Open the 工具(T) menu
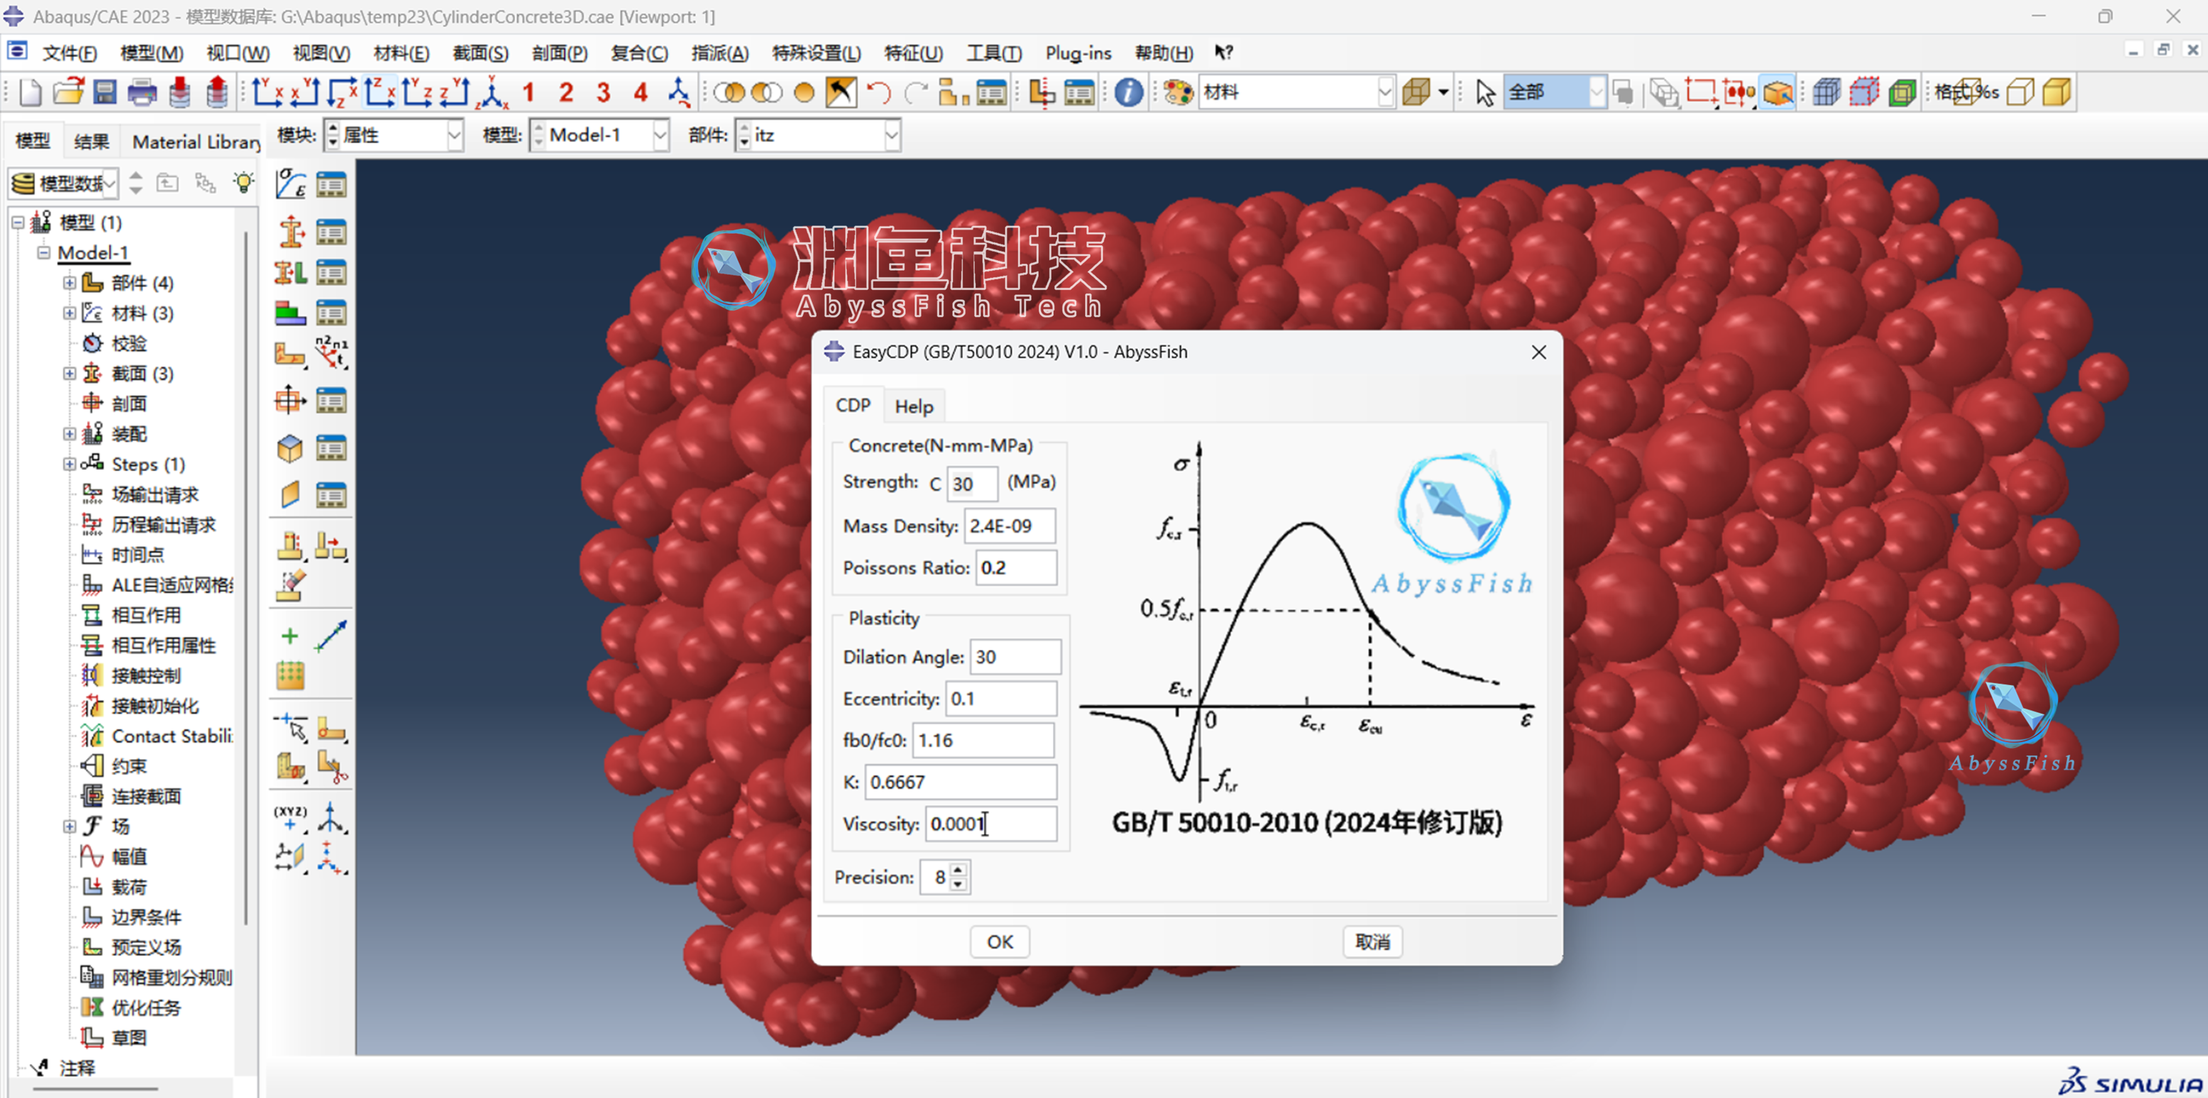The image size is (2208, 1098). [x=994, y=53]
